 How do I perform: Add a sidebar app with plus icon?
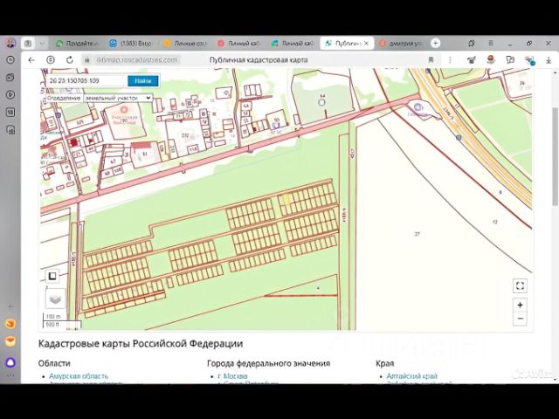click(x=10, y=306)
